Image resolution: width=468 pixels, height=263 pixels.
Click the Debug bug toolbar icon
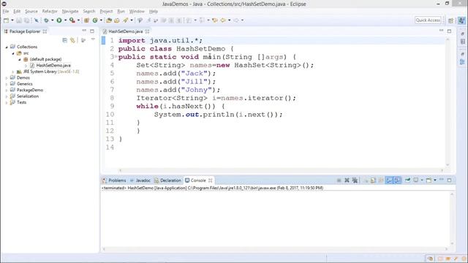[46, 20]
